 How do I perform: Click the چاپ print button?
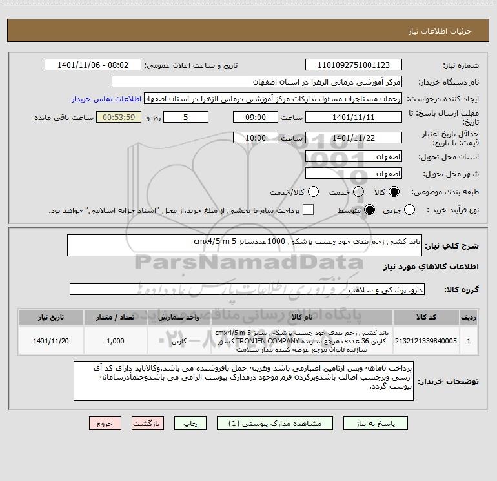click(x=190, y=424)
